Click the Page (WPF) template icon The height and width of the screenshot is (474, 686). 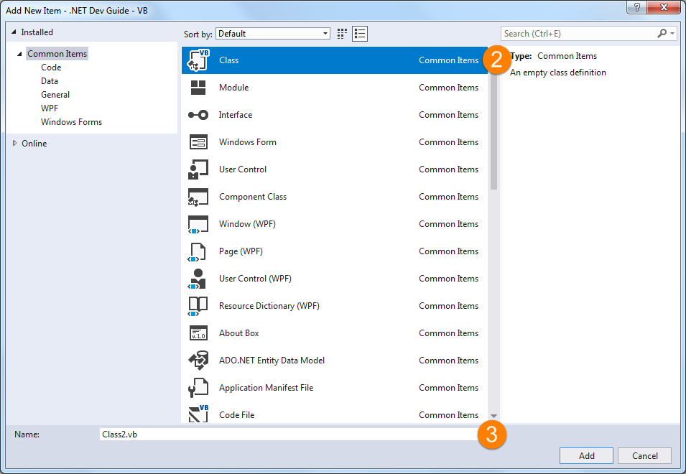click(197, 252)
